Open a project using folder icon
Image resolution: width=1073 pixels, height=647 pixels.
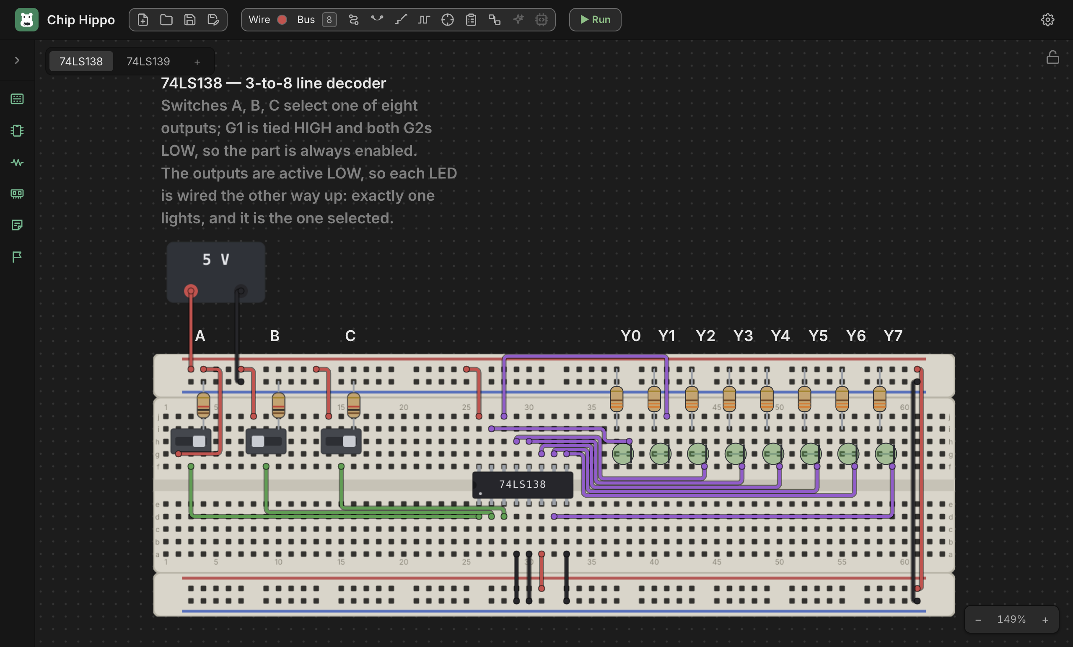click(166, 20)
